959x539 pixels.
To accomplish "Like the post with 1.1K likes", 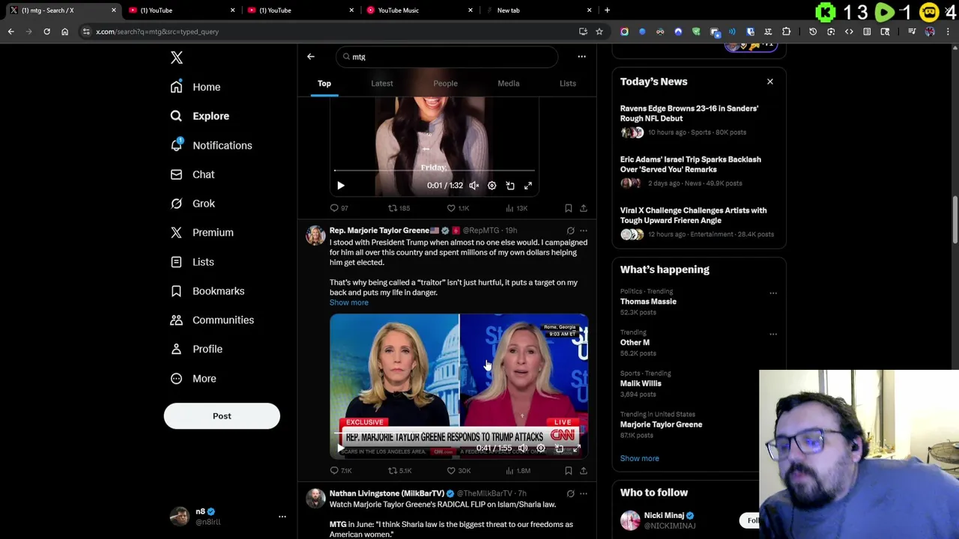I will pyautogui.click(x=458, y=208).
